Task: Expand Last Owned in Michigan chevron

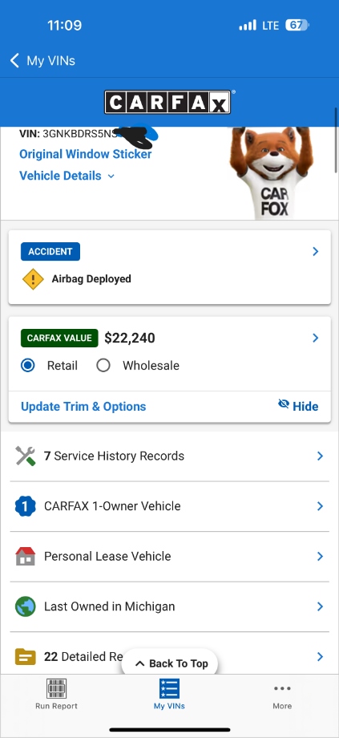Action: tap(321, 606)
